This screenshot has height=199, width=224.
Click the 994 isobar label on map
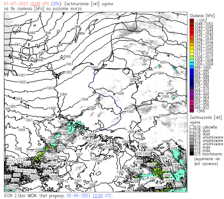(x=17, y=25)
